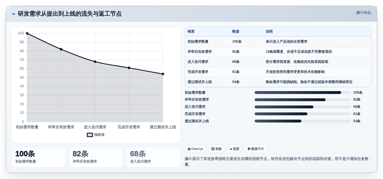
Task: Click the 说明 column header
Action: (269, 31)
